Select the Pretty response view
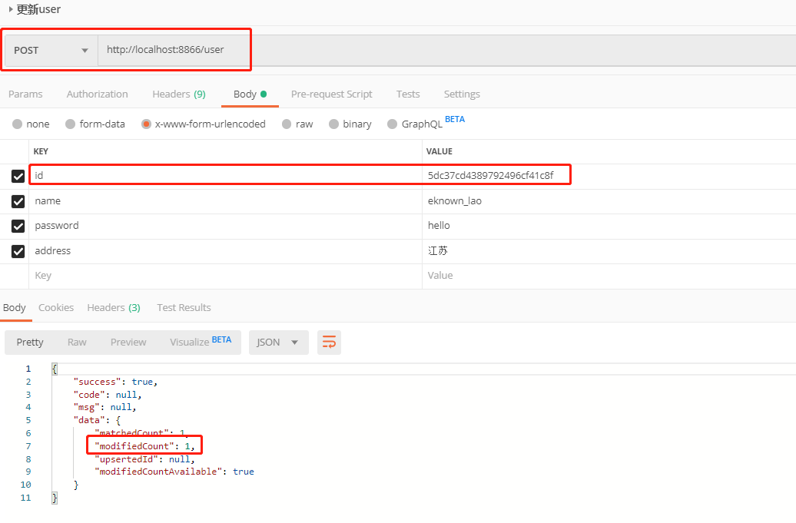The width and height of the screenshot is (796, 523). click(30, 343)
